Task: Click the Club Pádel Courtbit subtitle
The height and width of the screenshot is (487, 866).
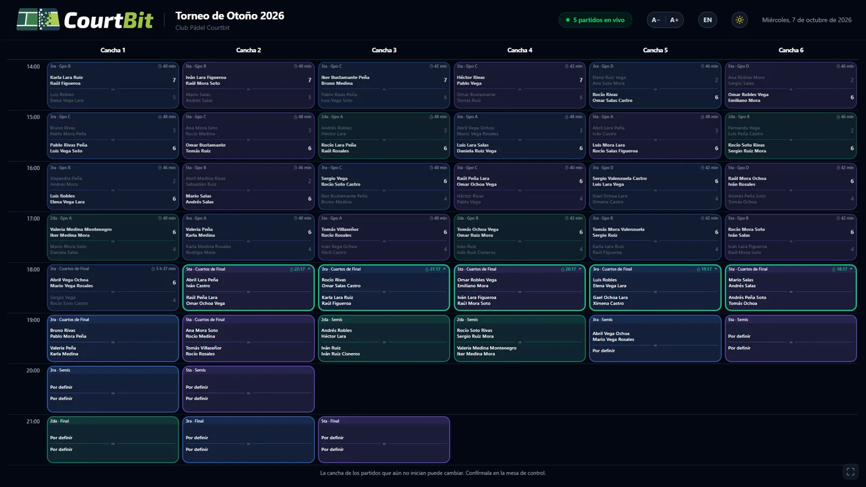Action: pos(202,28)
